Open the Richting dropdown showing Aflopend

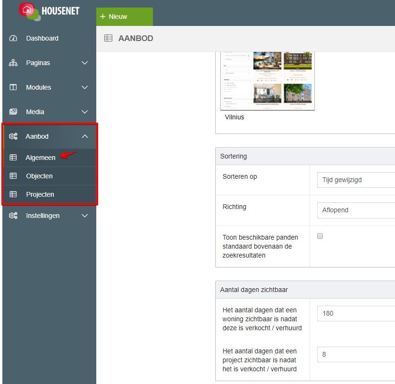coord(356,210)
